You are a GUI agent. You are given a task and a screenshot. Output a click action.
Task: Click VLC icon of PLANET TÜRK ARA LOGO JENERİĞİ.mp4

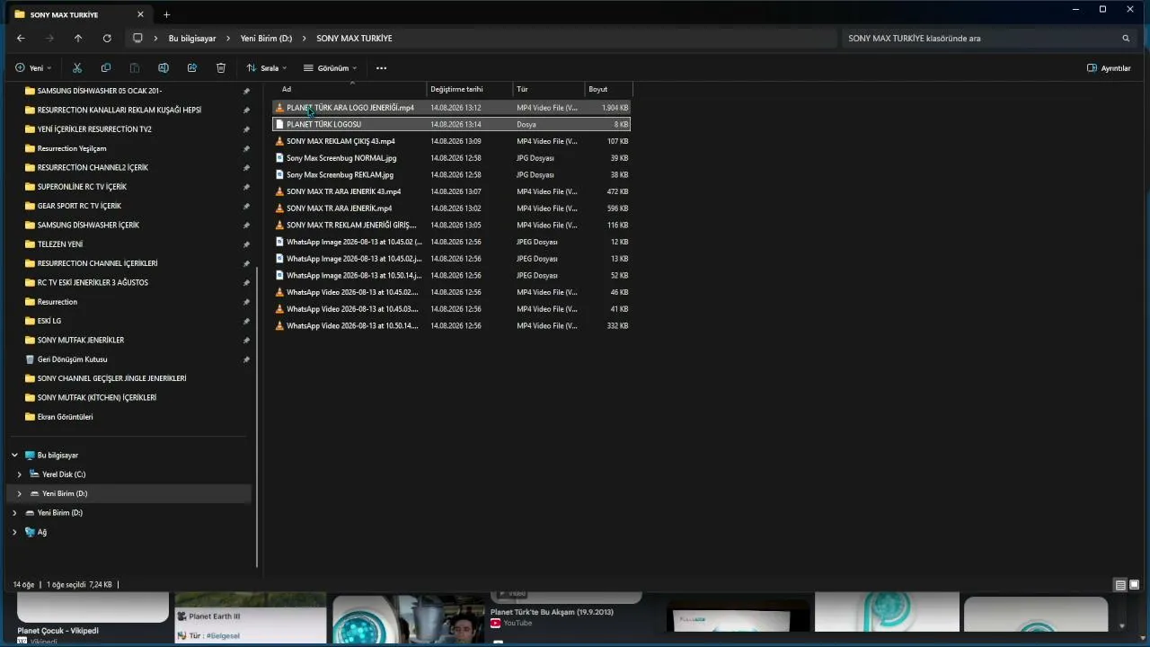click(x=279, y=108)
